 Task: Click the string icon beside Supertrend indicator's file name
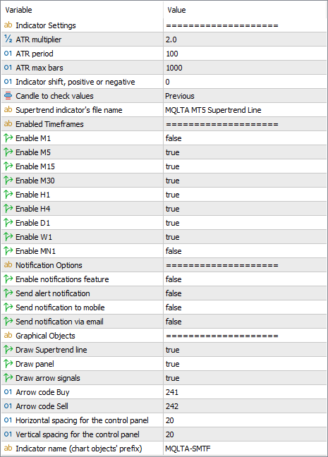8,109
